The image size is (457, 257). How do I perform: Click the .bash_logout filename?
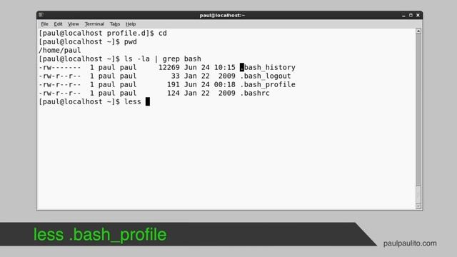[266, 76]
